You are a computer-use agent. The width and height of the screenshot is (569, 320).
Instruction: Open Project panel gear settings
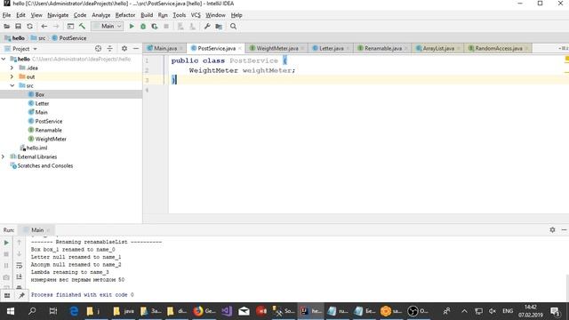click(x=124, y=48)
